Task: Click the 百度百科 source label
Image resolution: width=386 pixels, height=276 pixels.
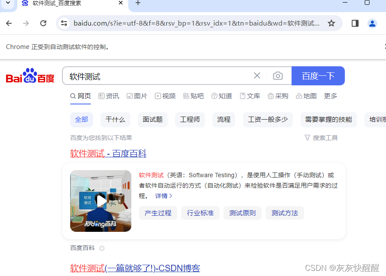Action: click(x=82, y=248)
